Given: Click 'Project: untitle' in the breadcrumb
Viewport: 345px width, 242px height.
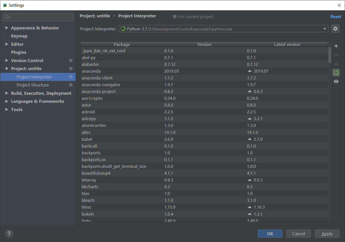Looking at the screenshot, I should (95, 16).
